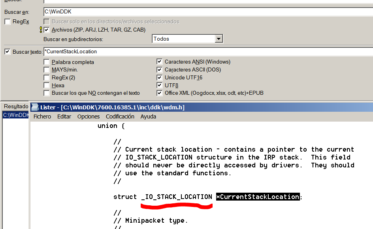Toggle Unicode UTF16 checkbox
The height and width of the screenshot is (229, 373).
click(x=159, y=77)
